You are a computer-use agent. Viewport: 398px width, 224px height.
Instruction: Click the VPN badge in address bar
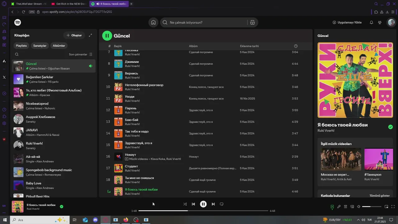[x=32, y=12]
